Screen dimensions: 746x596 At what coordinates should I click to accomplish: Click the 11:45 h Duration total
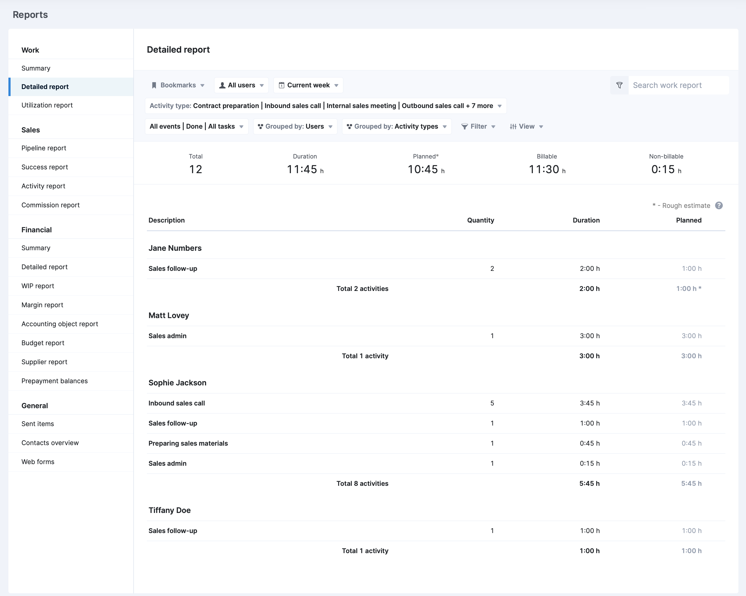click(305, 169)
